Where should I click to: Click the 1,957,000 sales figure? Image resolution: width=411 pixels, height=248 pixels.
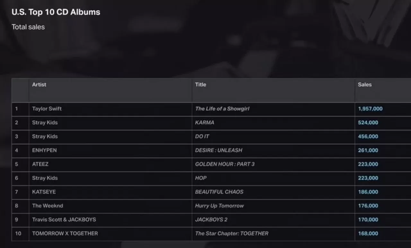(370, 109)
